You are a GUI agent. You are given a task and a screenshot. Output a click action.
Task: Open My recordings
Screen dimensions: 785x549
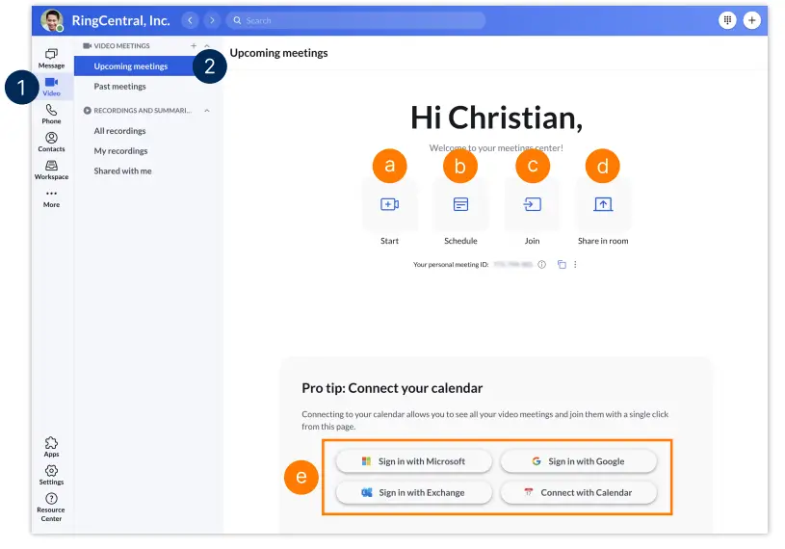(120, 150)
